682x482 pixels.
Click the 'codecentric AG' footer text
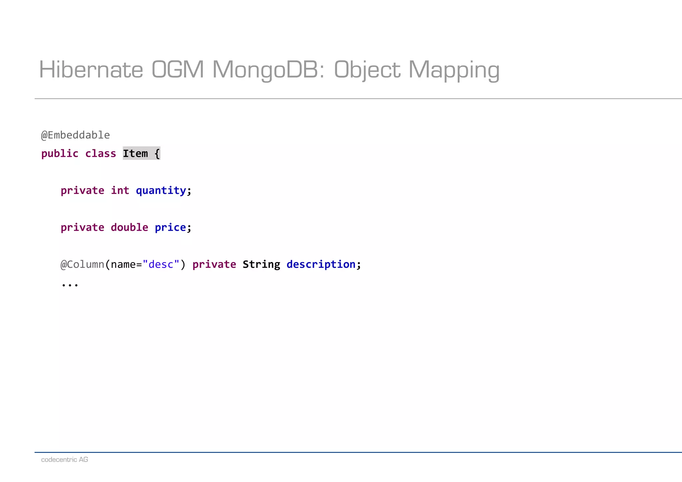click(65, 460)
